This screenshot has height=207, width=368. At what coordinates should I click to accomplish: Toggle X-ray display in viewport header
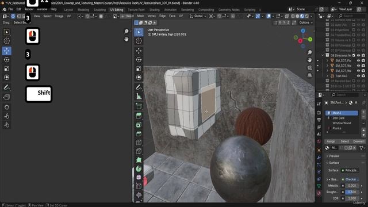click(287, 16)
